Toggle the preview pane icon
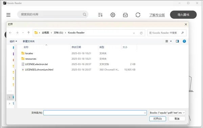This screenshot has height=128, width=203. click(x=177, y=41)
